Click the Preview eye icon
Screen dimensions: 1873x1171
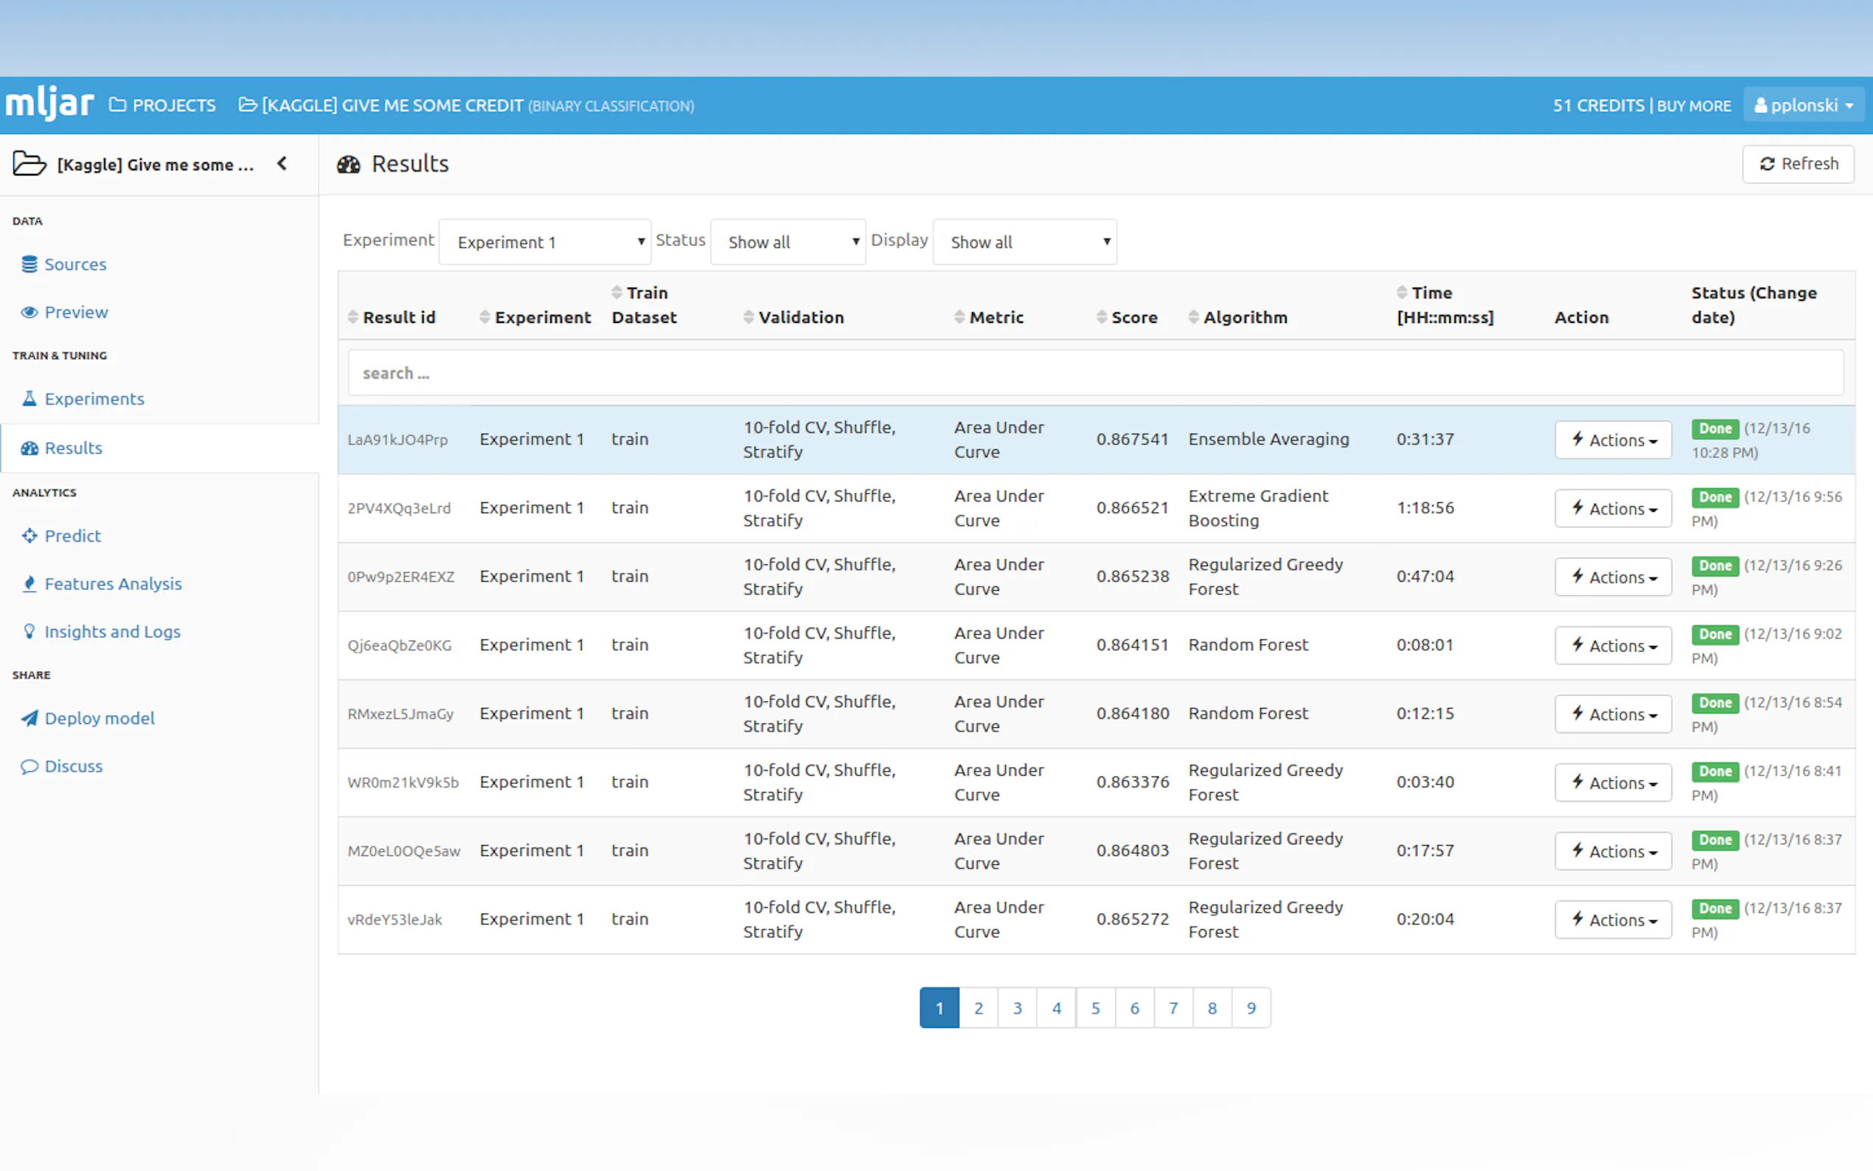click(x=29, y=312)
